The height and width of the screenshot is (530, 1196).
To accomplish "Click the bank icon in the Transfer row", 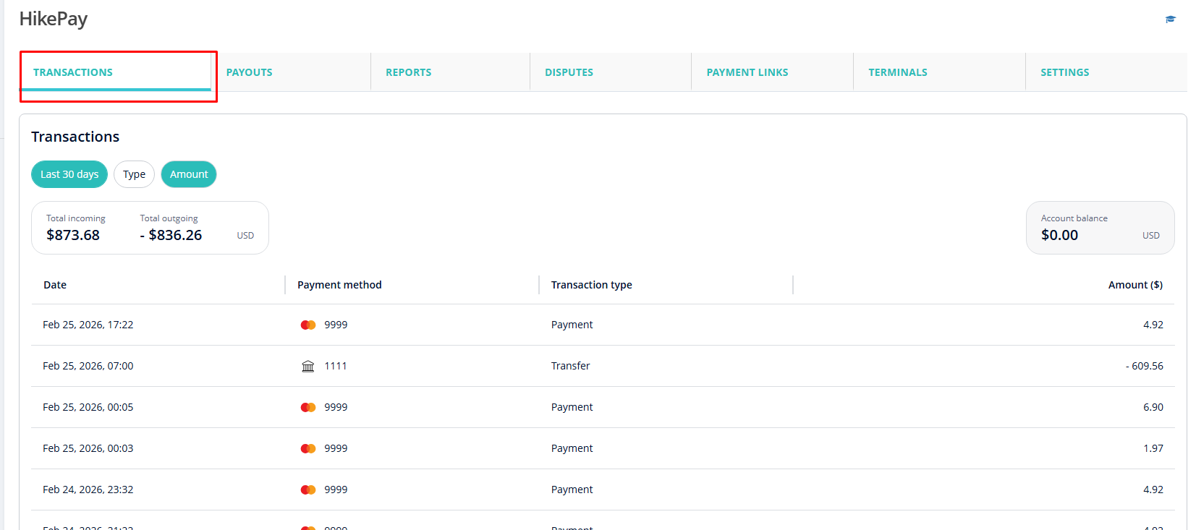I will click(x=308, y=367).
